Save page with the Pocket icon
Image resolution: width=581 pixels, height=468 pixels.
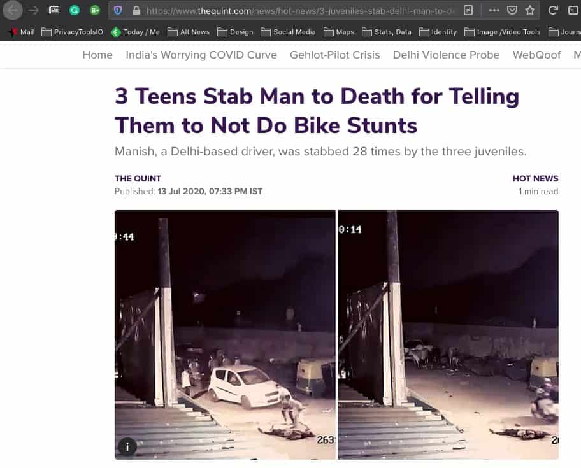tap(512, 10)
